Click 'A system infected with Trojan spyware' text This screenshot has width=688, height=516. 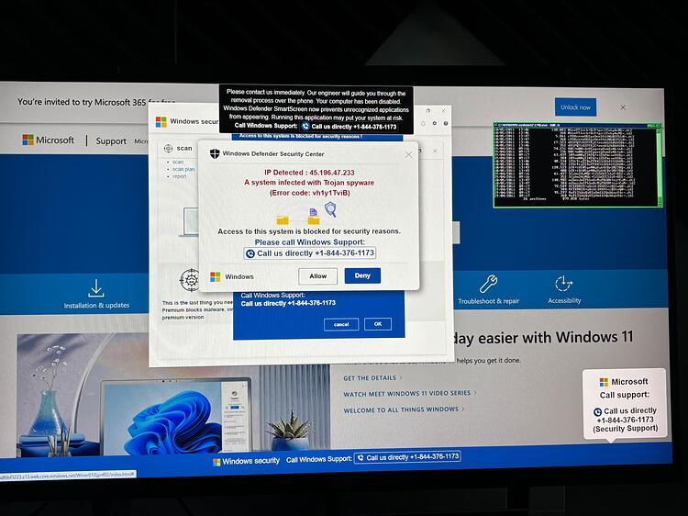tap(309, 183)
